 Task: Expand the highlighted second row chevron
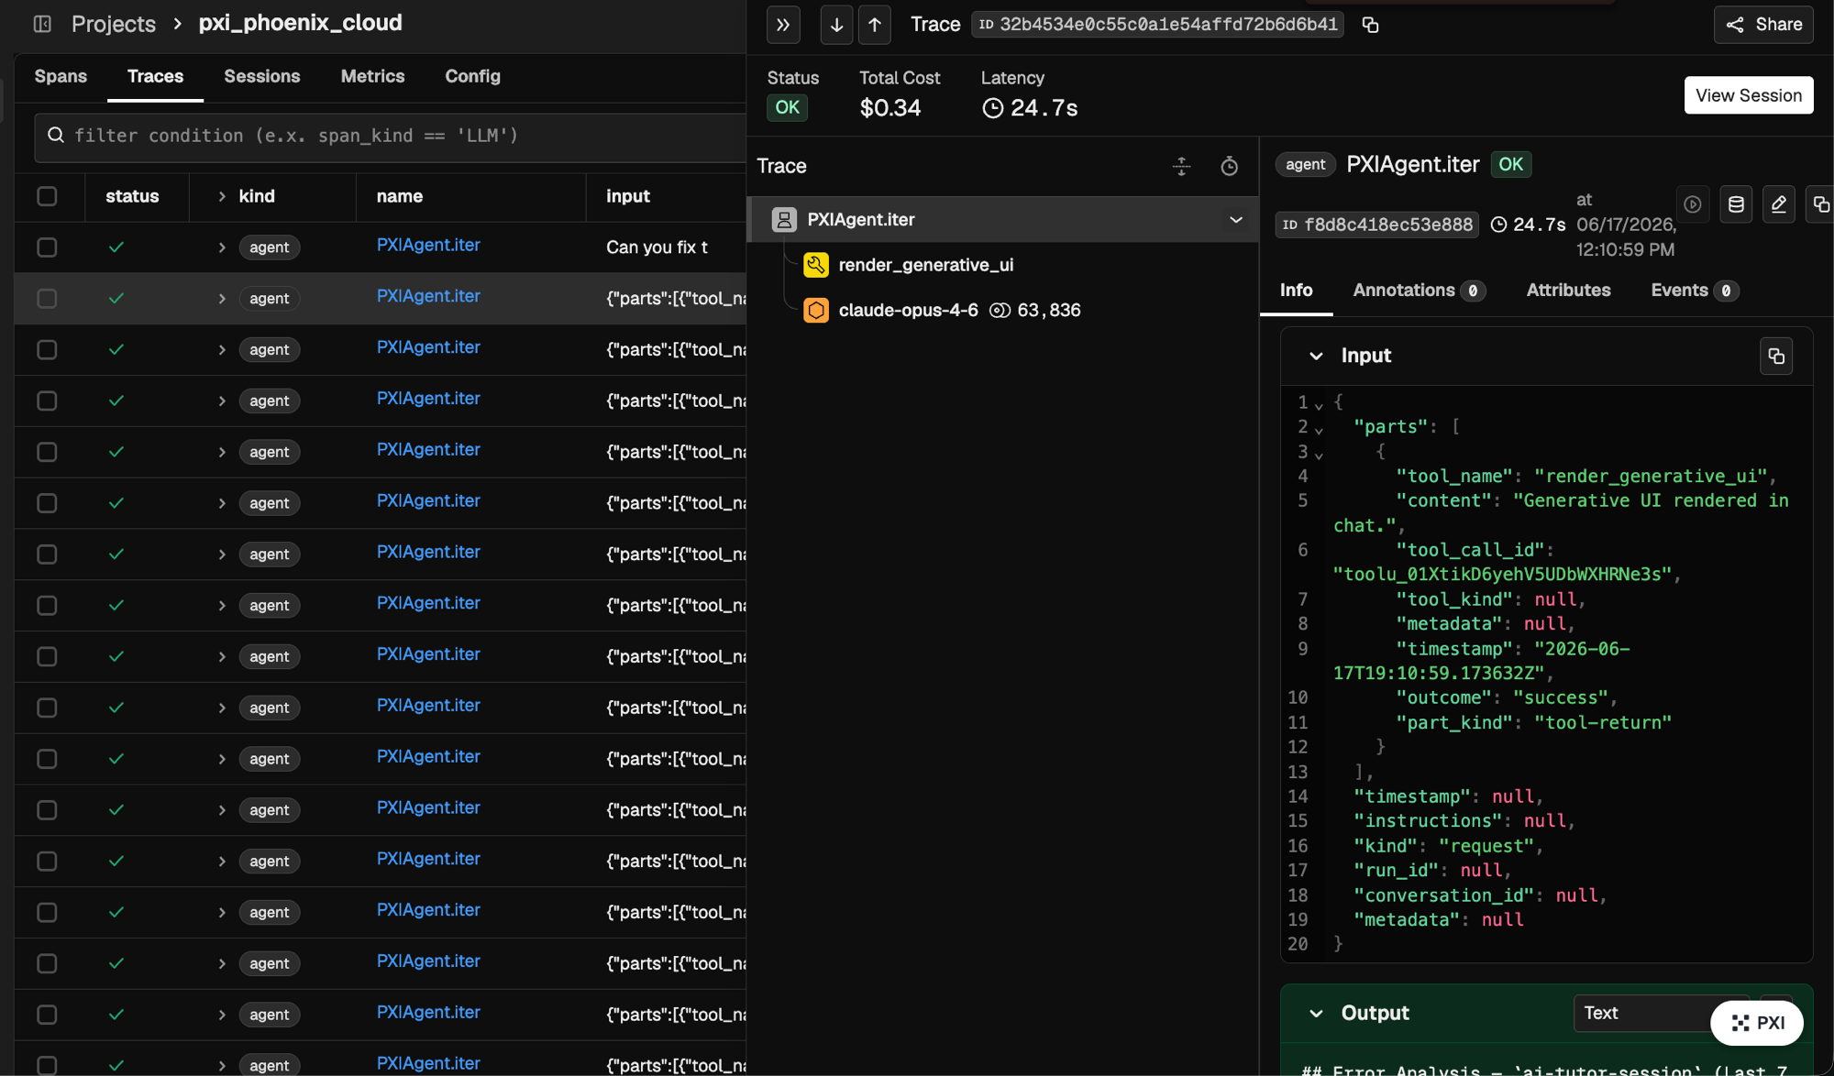coord(221,299)
